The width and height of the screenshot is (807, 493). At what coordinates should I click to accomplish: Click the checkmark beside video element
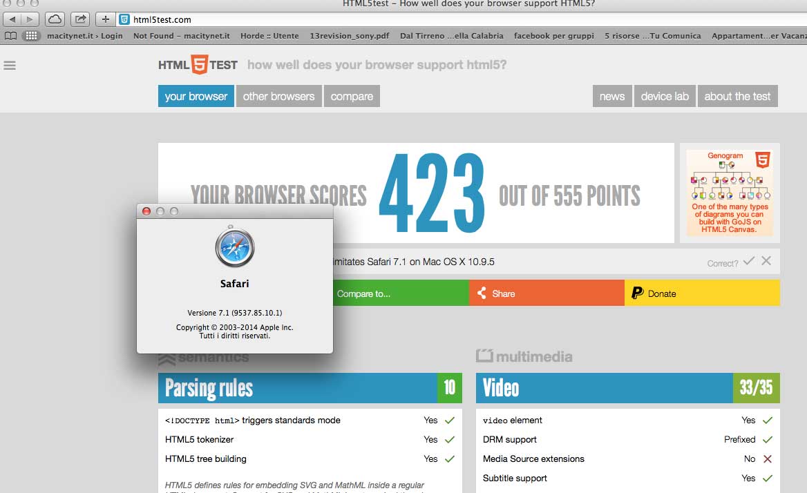click(768, 420)
